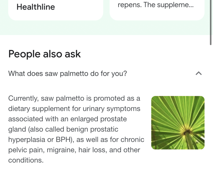The width and height of the screenshot is (213, 174).
Task: Click the words "urinary symptoms"
Action: pyautogui.click(x=119, y=109)
